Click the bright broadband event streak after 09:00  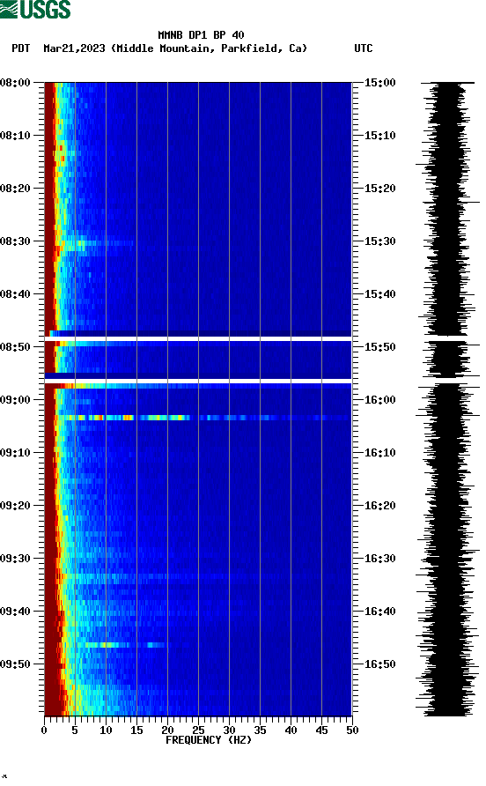click(202, 418)
